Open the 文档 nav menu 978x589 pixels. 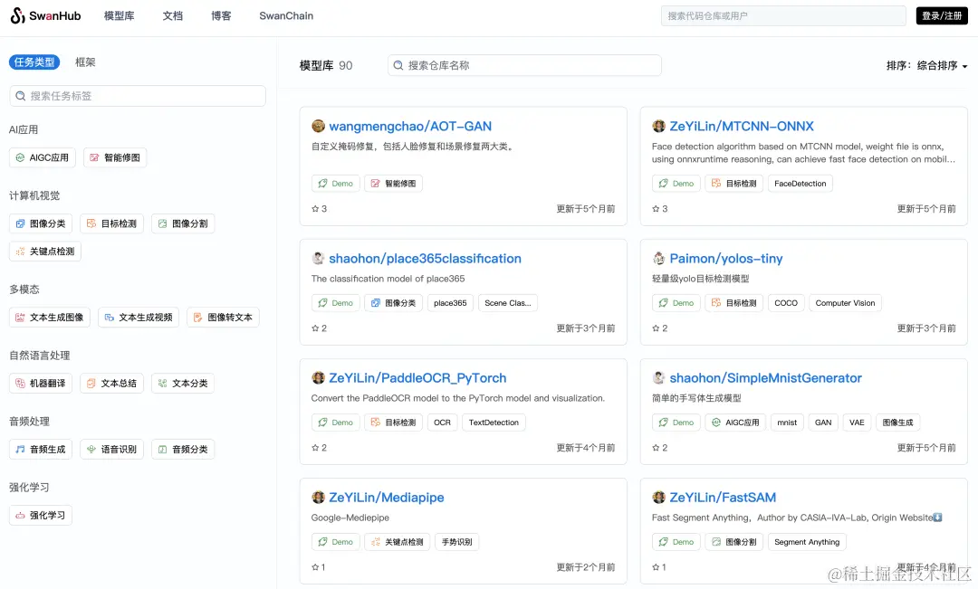coord(173,15)
